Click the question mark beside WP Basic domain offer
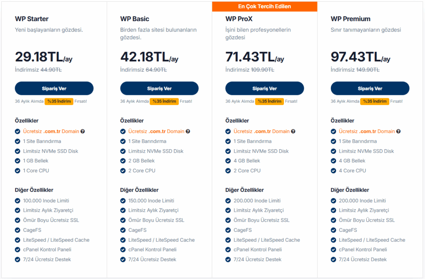 coord(188,131)
